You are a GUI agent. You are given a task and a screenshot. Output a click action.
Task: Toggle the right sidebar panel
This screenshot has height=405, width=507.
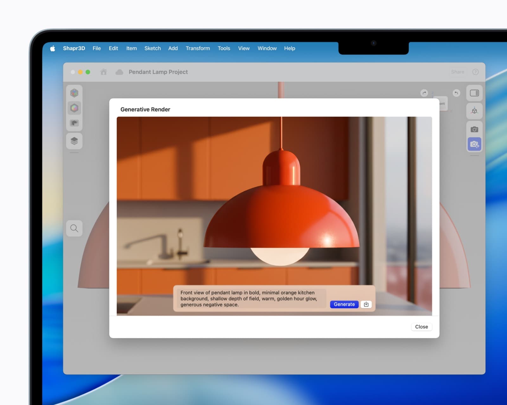[x=474, y=93]
